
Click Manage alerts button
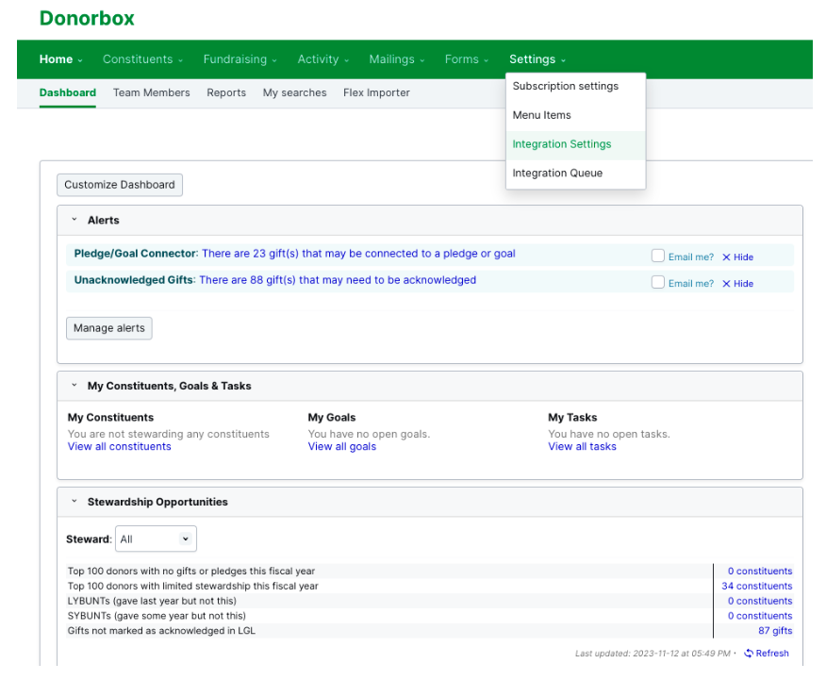point(109,328)
